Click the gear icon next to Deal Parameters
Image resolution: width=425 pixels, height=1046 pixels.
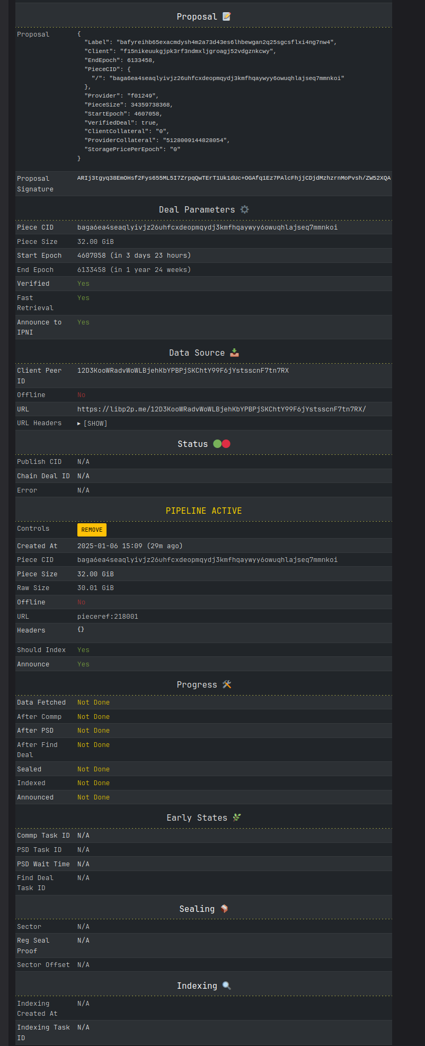coord(244,209)
